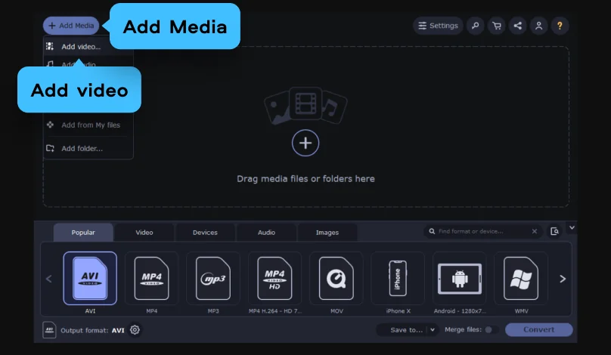Image resolution: width=611 pixels, height=355 pixels.
Task: Click the Save to button
Action: point(402,330)
